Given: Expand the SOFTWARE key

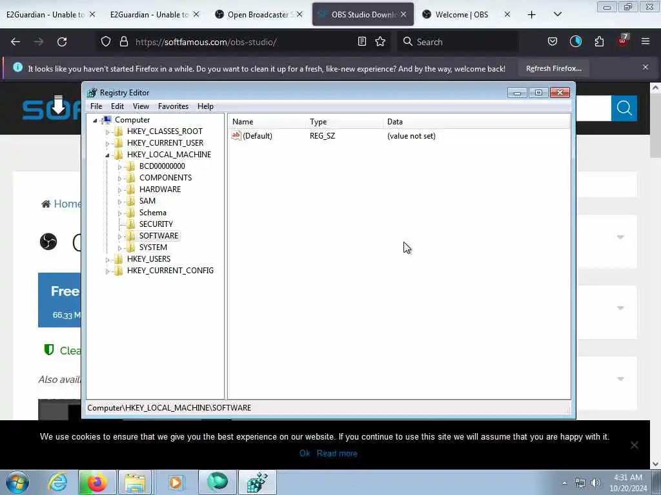Looking at the screenshot, I should tap(119, 236).
